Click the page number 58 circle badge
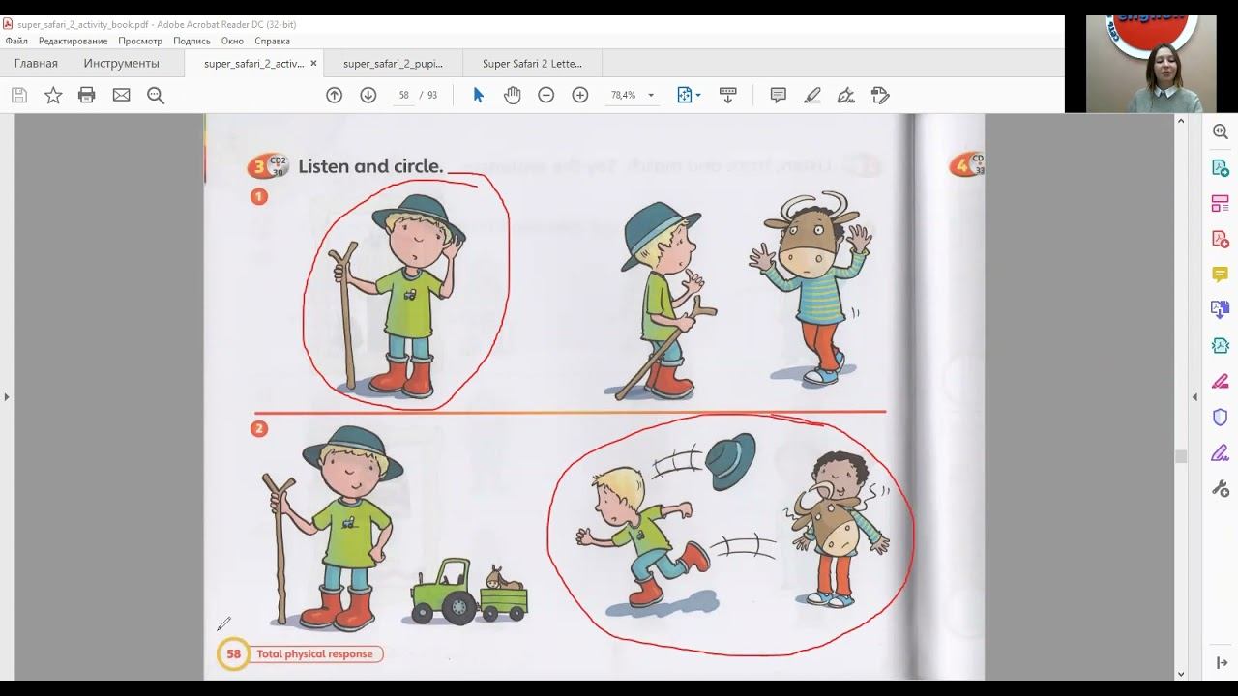 pyautogui.click(x=233, y=654)
